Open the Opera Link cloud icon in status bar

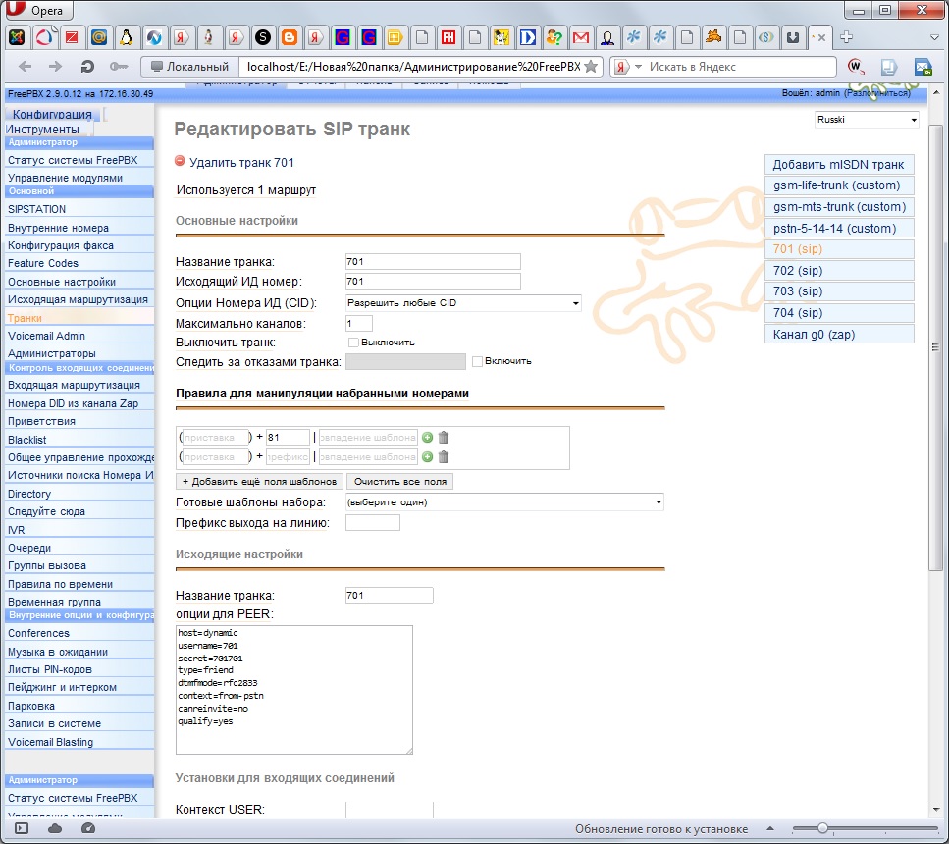55,829
